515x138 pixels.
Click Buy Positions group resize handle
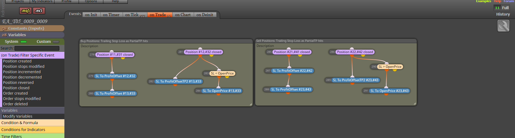coord(251,105)
